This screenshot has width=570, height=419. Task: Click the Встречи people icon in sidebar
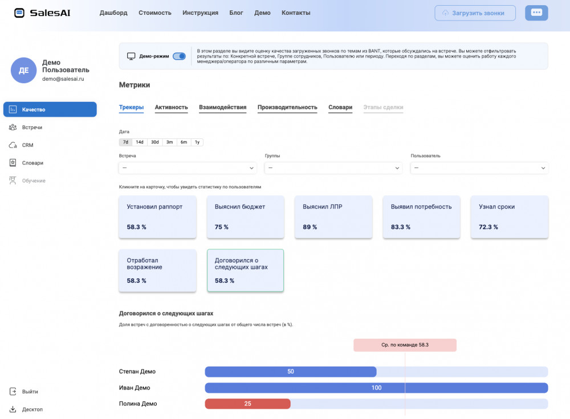point(13,128)
